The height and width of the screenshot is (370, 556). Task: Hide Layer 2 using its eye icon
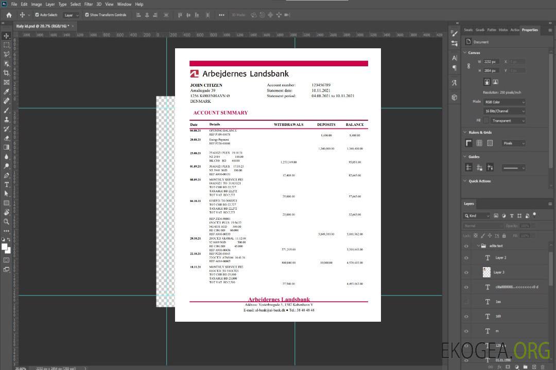point(466,258)
